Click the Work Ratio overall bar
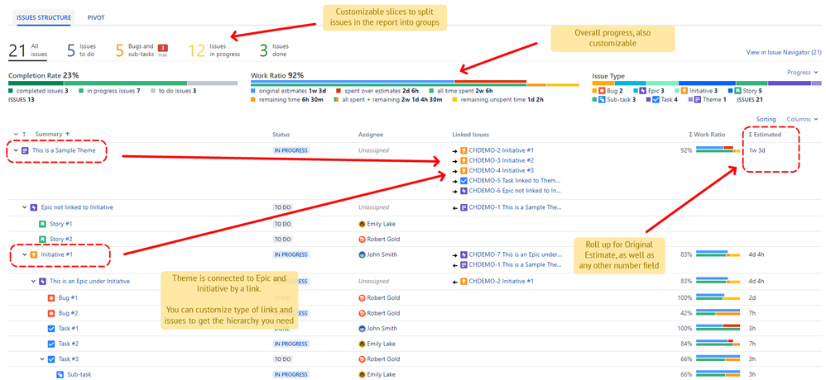826x380 pixels. click(415, 82)
